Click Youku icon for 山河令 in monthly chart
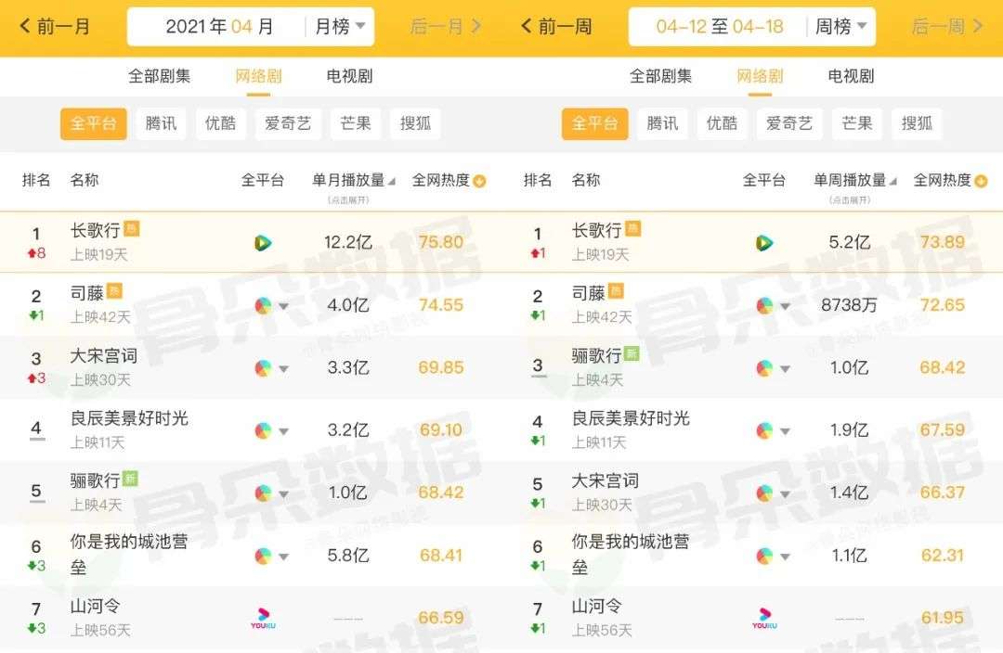Screen dimensions: 1003x653 [x=263, y=618]
